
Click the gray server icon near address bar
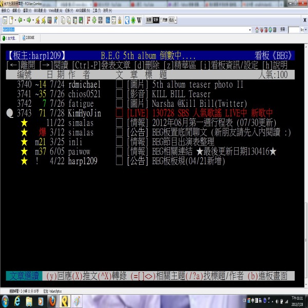click(275, 30)
